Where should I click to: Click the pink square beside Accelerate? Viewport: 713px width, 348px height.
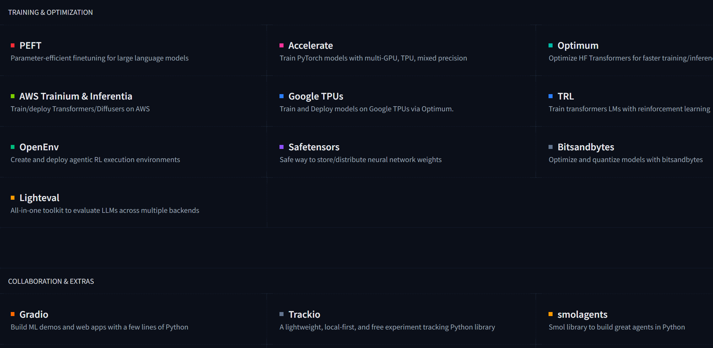[x=282, y=45]
